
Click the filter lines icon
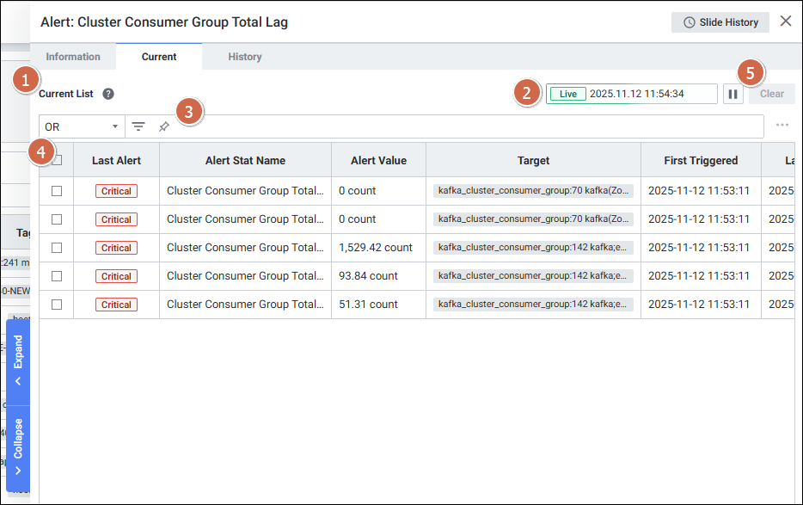point(138,126)
